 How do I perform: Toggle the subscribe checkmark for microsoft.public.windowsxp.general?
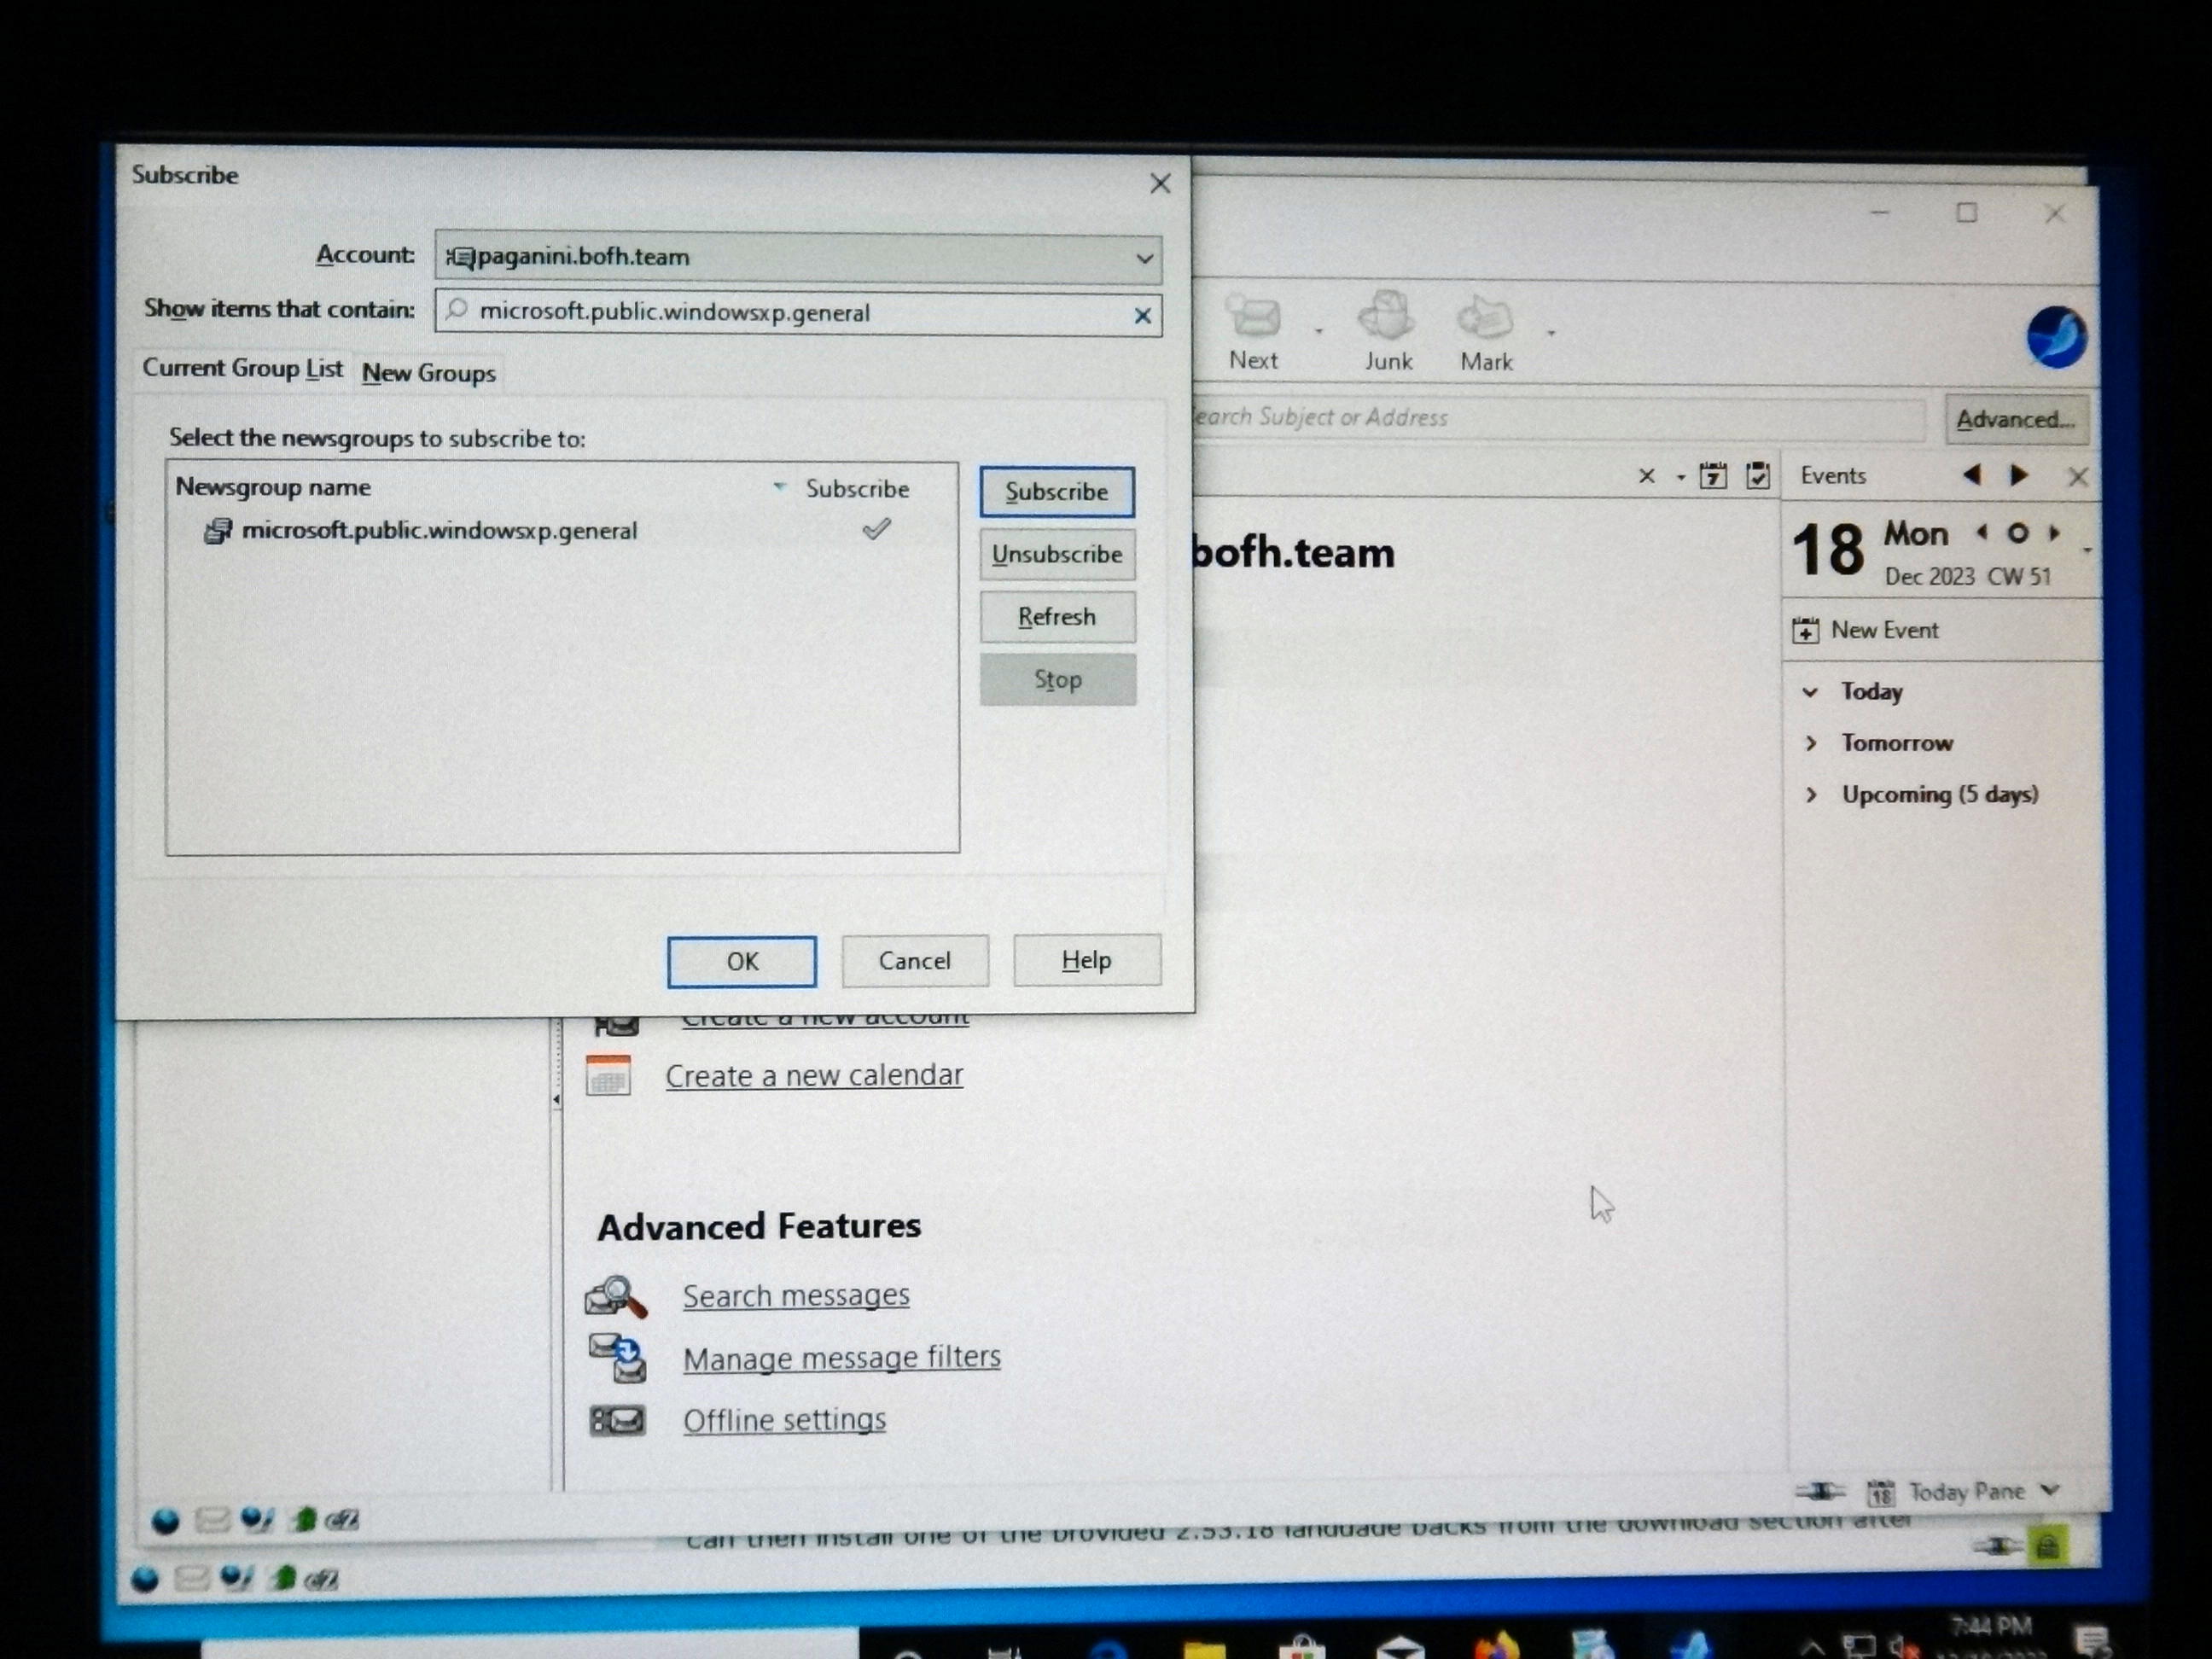coord(876,529)
